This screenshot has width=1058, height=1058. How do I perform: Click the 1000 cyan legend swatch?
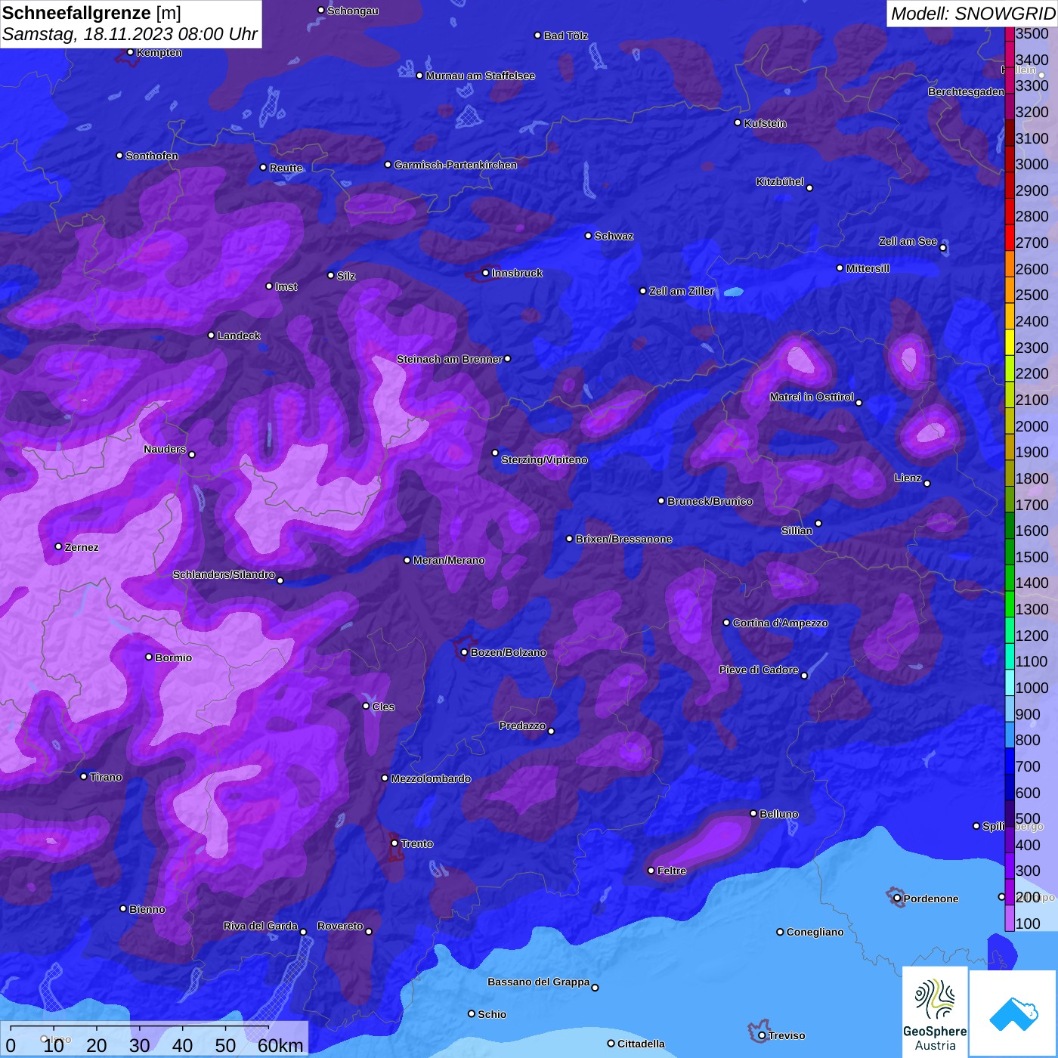(x=1009, y=682)
